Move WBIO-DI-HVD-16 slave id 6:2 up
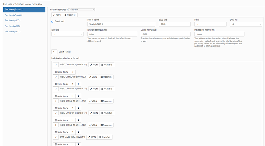 click(x=73, y=132)
